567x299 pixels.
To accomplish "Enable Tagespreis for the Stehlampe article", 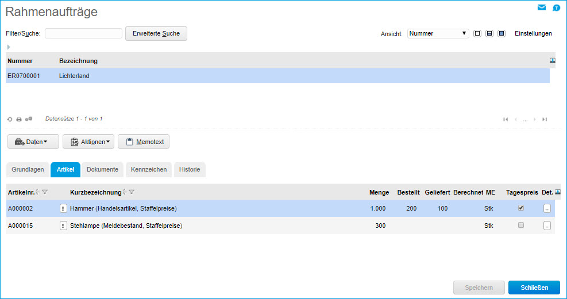I will [521, 226].
